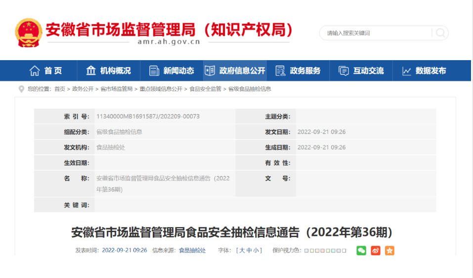Image resolution: width=473 pixels, height=278 pixels.
Task: Click the 食品抽检处 information source link
Action: pyautogui.click(x=192, y=250)
